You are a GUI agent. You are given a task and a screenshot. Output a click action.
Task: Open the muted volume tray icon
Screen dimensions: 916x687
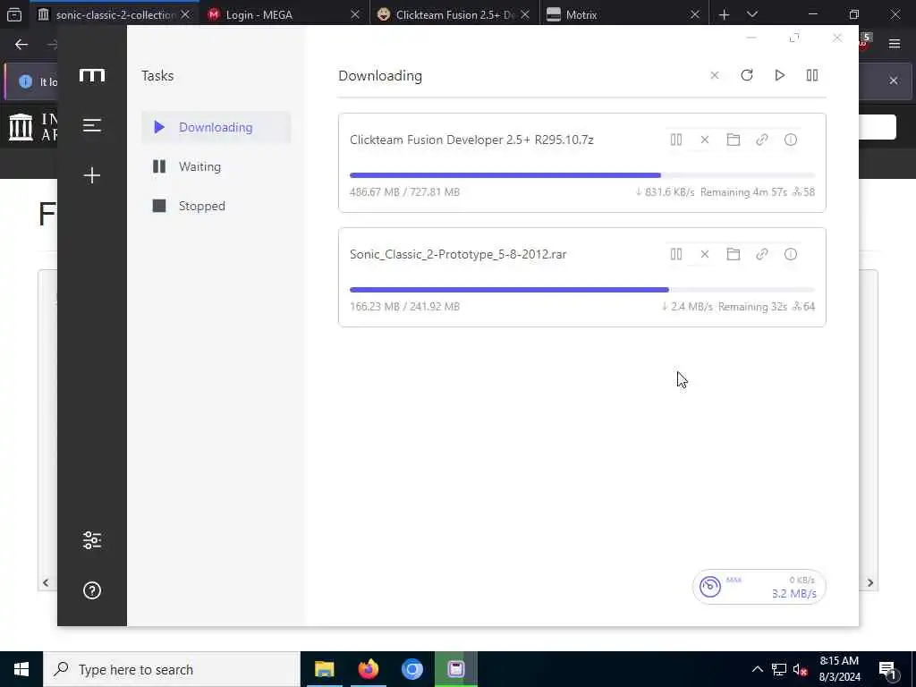pyautogui.click(x=801, y=670)
